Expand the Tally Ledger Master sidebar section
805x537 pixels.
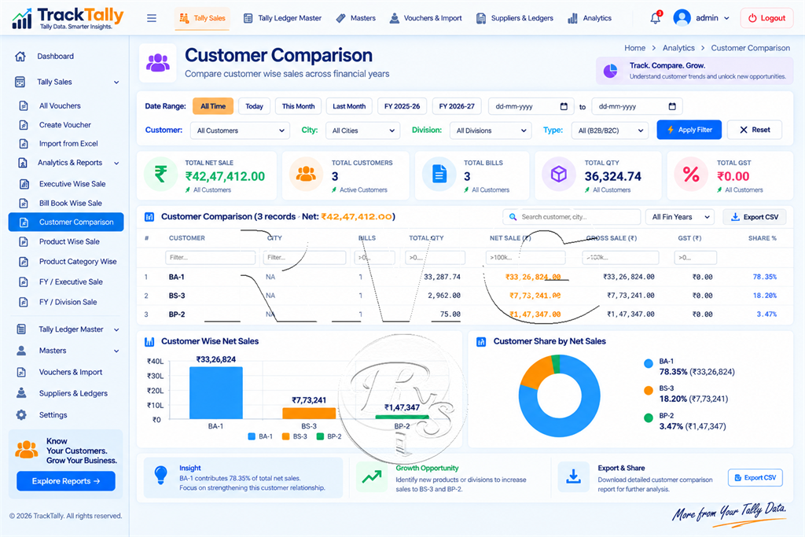pos(116,329)
